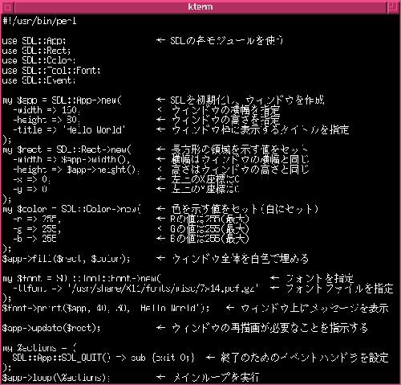
Task: Click the kterm title bar text
Action: 200,6
